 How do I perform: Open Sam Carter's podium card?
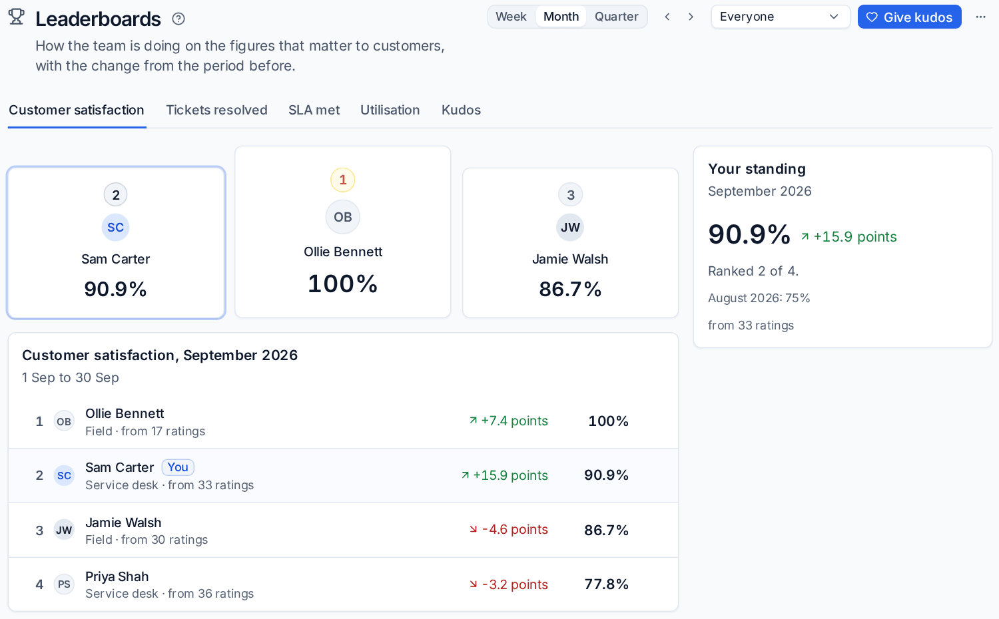(x=116, y=243)
